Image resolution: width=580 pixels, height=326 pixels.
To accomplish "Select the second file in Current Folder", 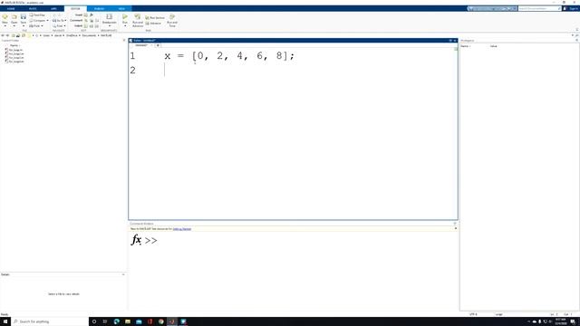I will [14, 54].
